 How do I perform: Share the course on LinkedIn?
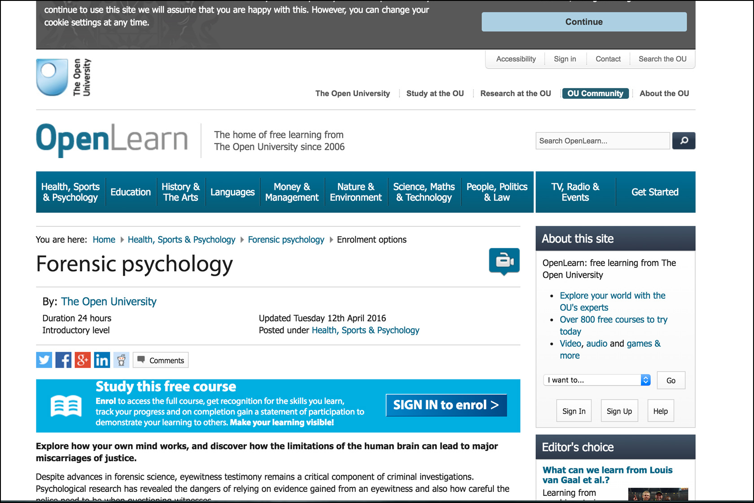click(102, 360)
